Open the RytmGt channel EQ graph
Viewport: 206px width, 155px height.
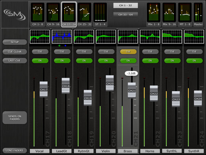(84, 36)
